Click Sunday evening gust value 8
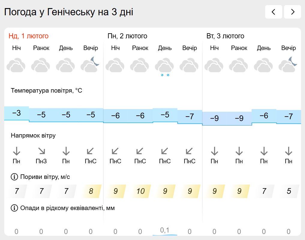This screenshot has width=305, height=240. pos(91,191)
